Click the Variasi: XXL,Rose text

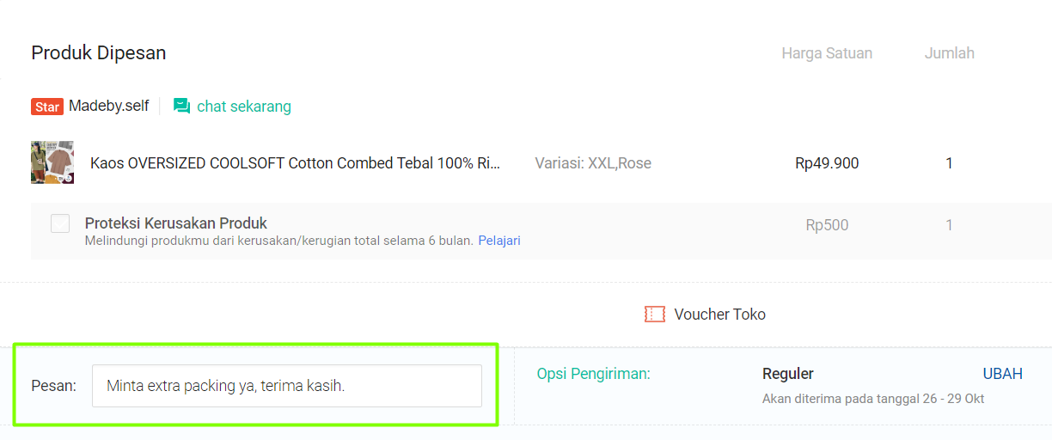tap(593, 163)
